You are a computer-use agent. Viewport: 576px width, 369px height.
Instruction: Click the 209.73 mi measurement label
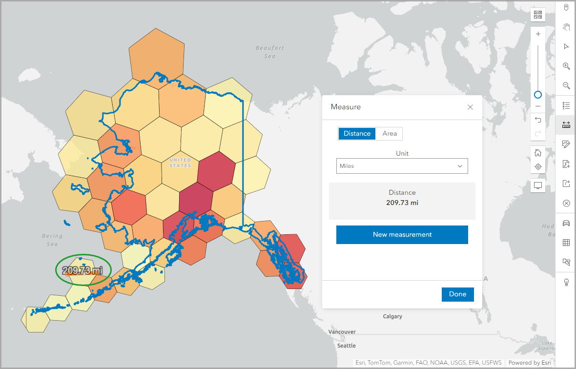83,269
